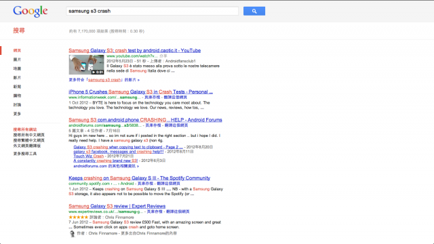Open 頁庫存檔 cache for Spotify community result
Screen dimensions: 434x244
point(145,184)
